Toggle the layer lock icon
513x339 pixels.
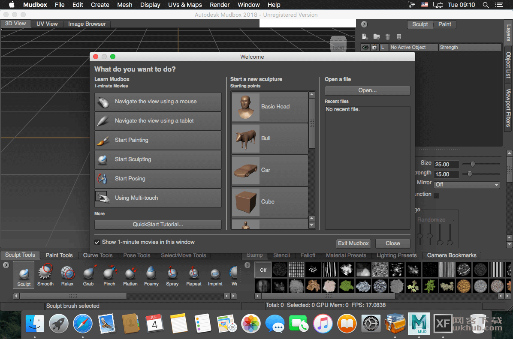(x=374, y=48)
